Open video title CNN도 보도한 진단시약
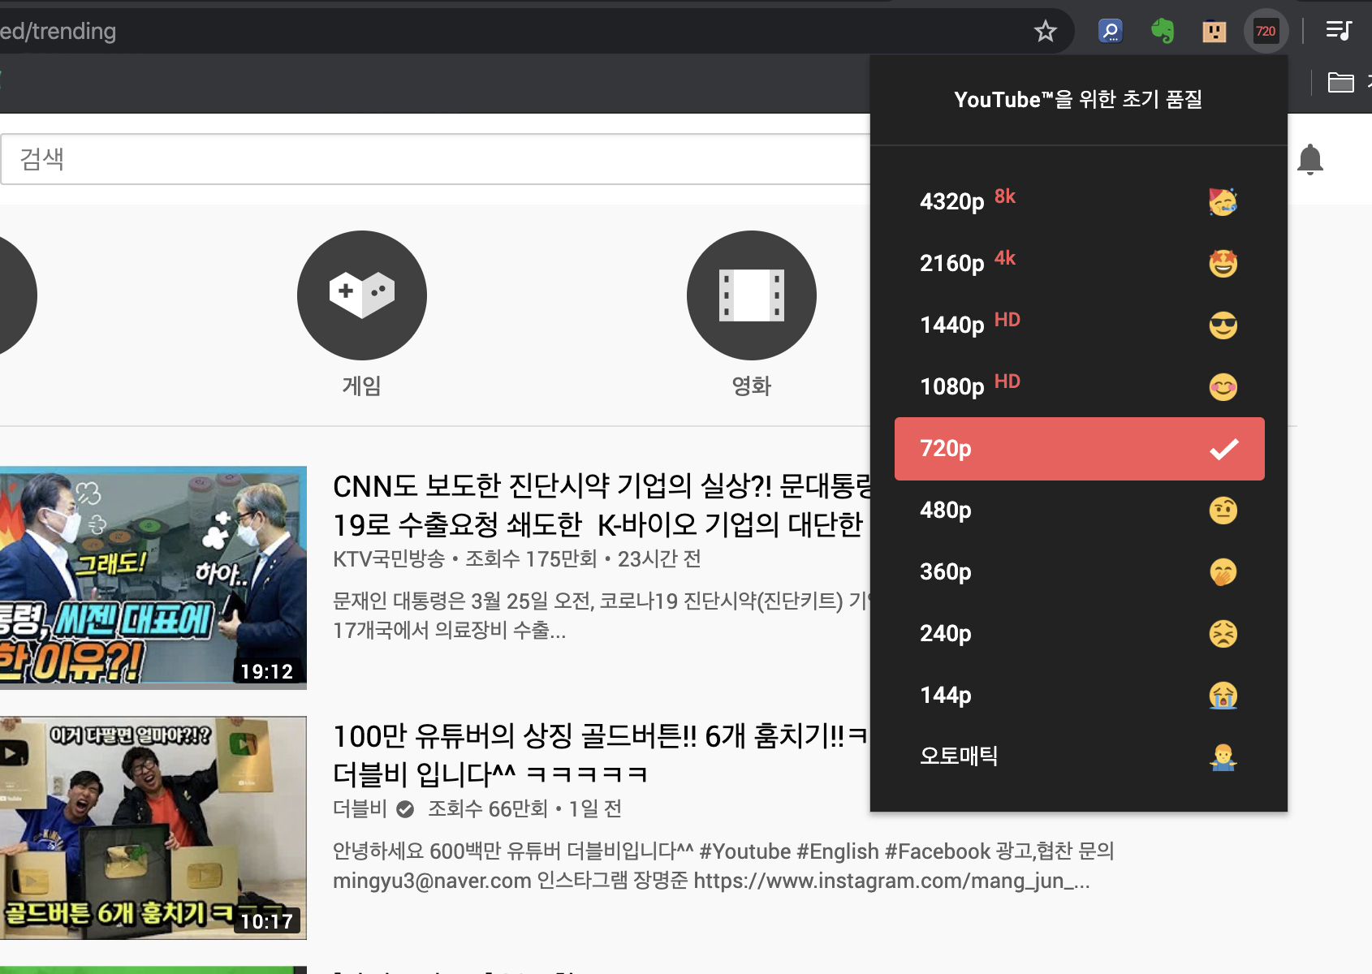 pyautogui.click(x=602, y=506)
